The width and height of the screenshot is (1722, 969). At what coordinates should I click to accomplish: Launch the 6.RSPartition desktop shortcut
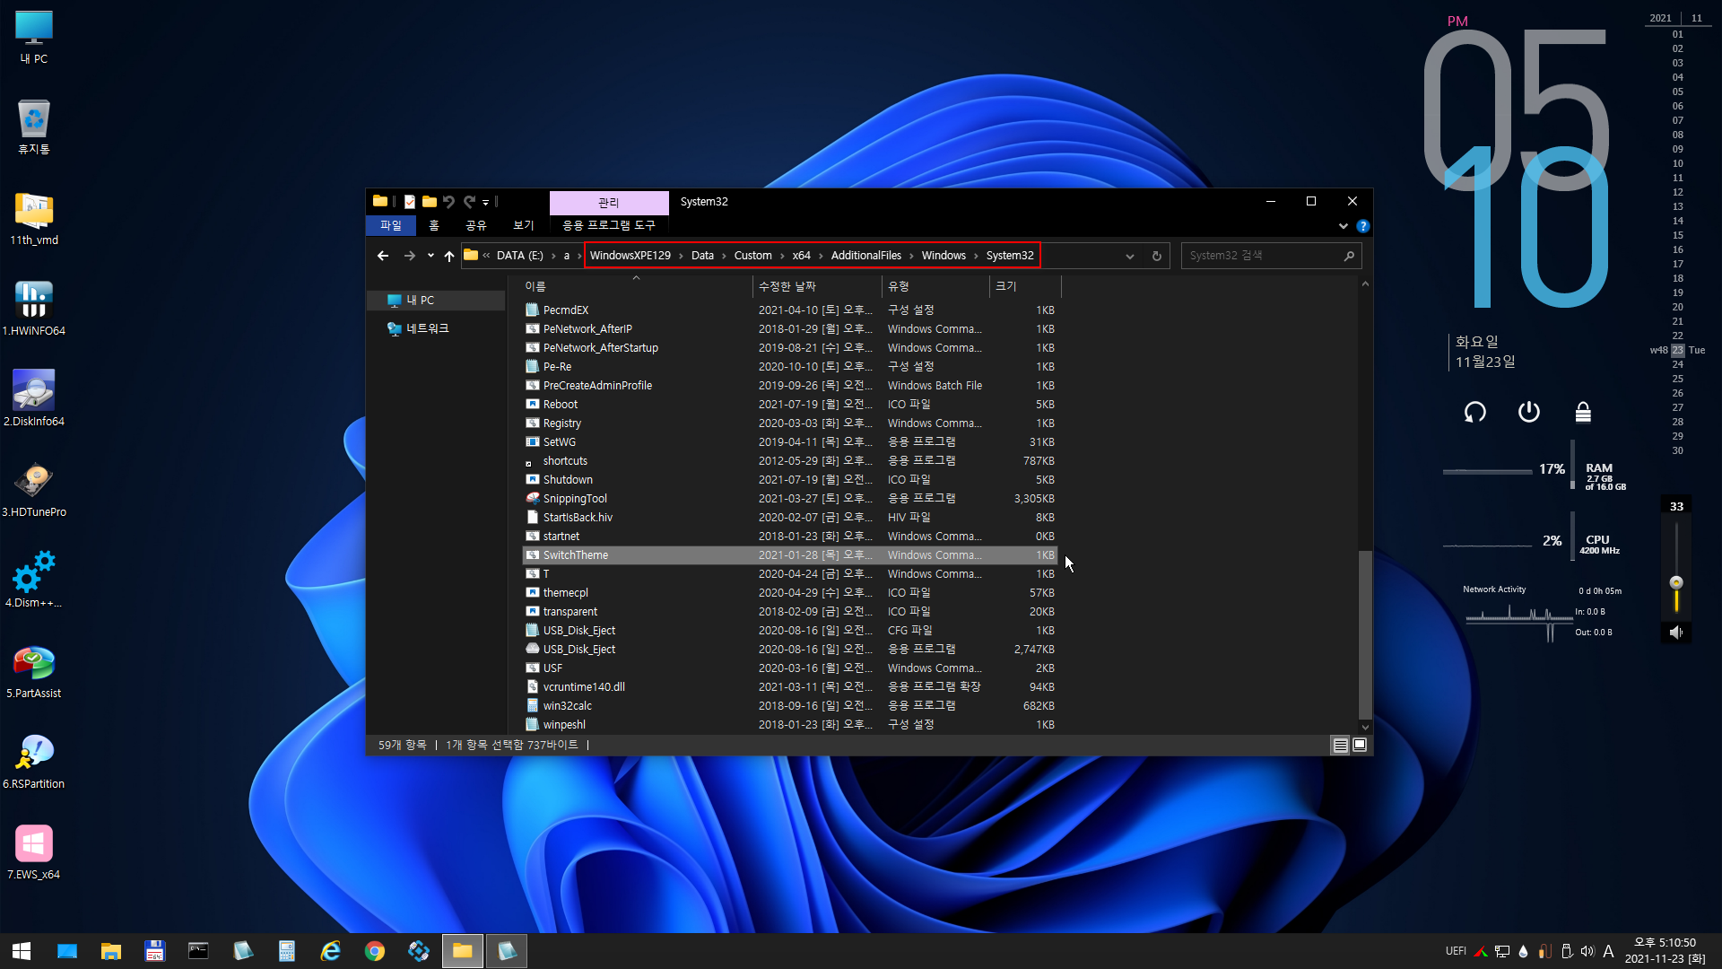point(34,762)
